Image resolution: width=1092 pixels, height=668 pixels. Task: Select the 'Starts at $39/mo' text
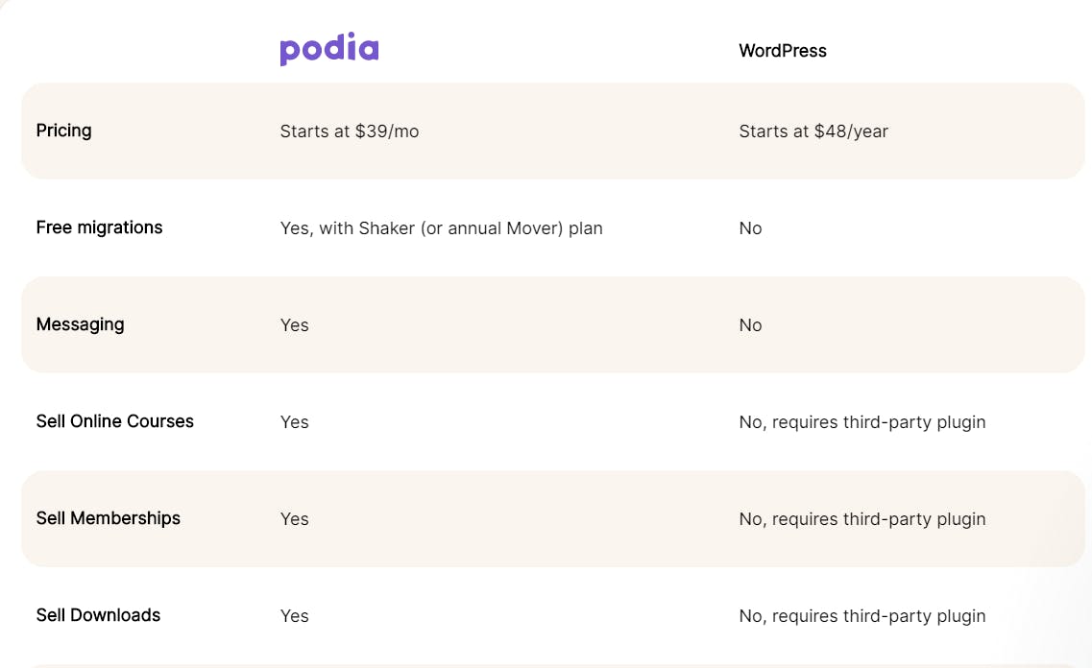click(x=349, y=131)
